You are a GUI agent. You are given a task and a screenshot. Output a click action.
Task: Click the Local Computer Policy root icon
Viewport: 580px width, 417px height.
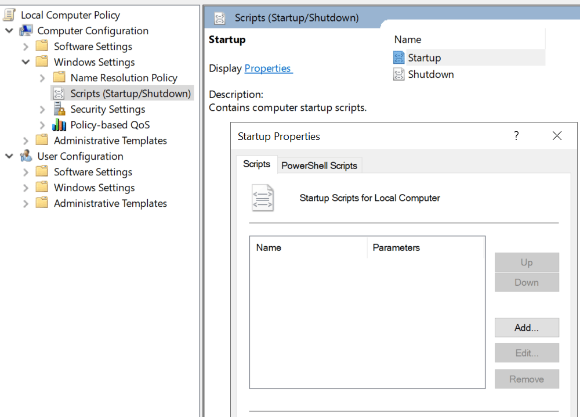coord(9,15)
